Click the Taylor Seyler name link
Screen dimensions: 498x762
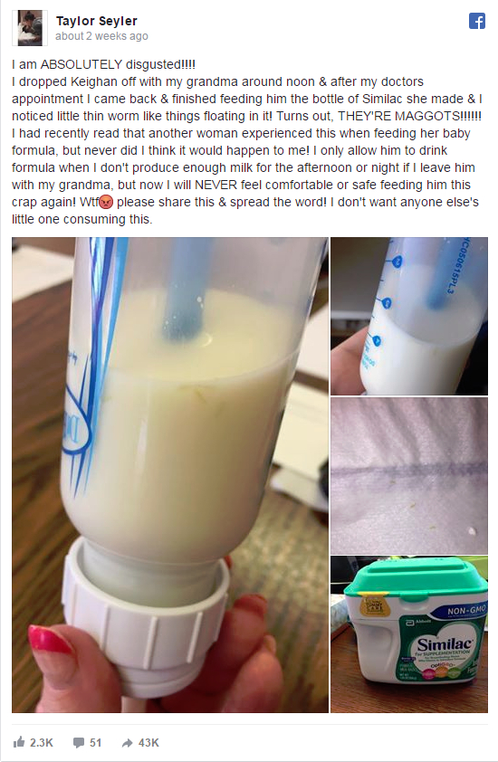point(96,21)
